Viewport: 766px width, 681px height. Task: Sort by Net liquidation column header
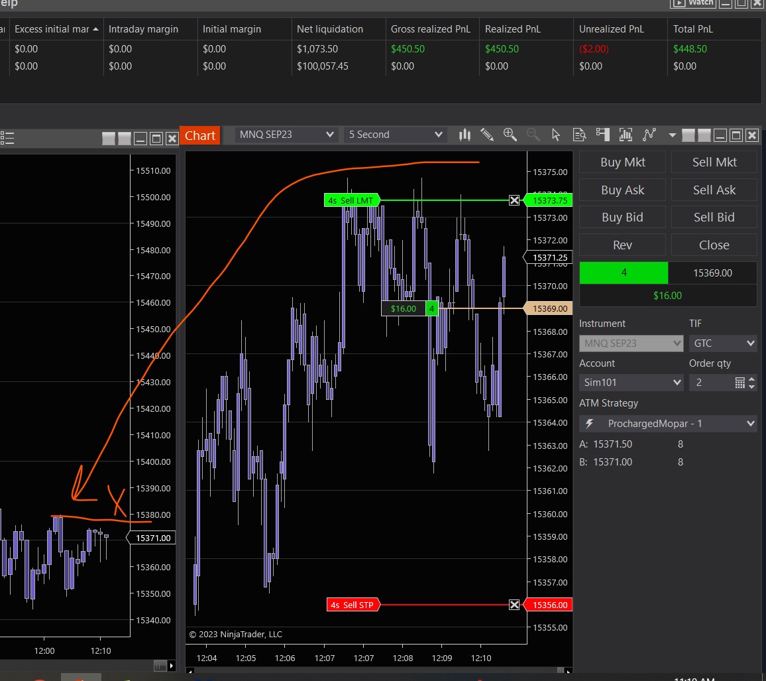click(x=330, y=29)
